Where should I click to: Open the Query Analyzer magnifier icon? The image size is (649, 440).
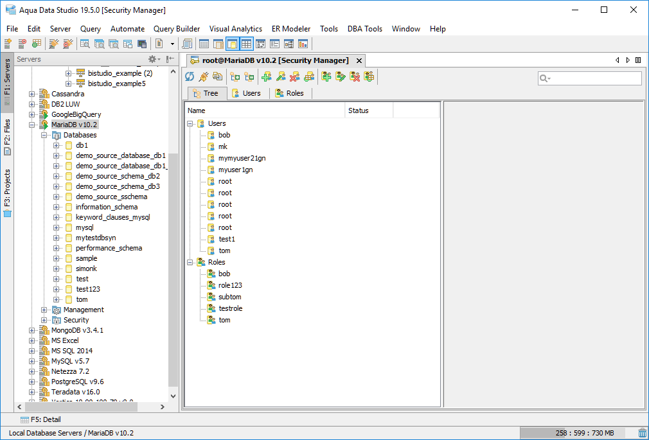point(85,44)
